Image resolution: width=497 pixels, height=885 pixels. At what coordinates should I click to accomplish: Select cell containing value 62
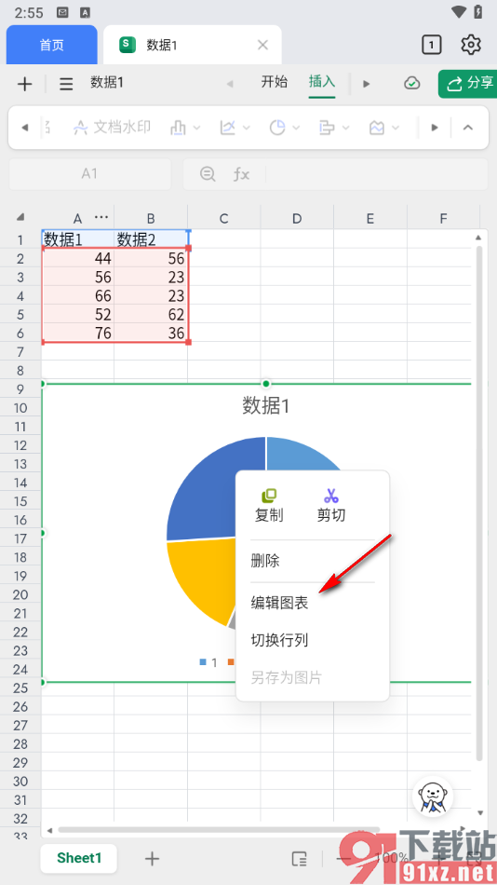(x=151, y=314)
